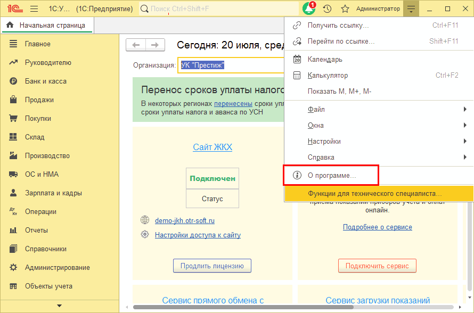Choose Калькулятор from the menu
Screen dimensions: 474x313
pyautogui.click(x=328, y=76)
